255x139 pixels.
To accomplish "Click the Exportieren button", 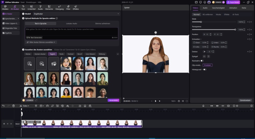I will 233,2.
